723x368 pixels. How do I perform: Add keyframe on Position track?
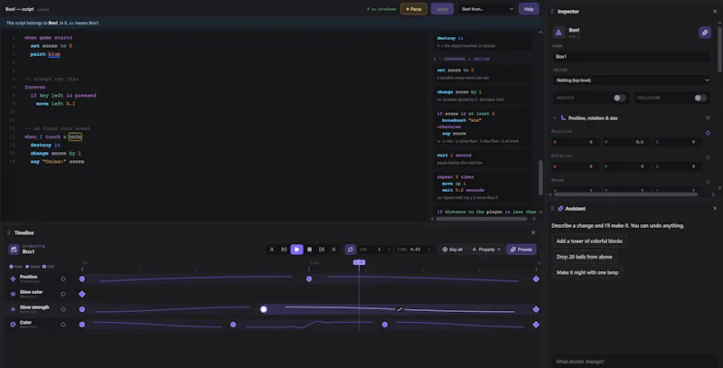(x=63, y=279)
